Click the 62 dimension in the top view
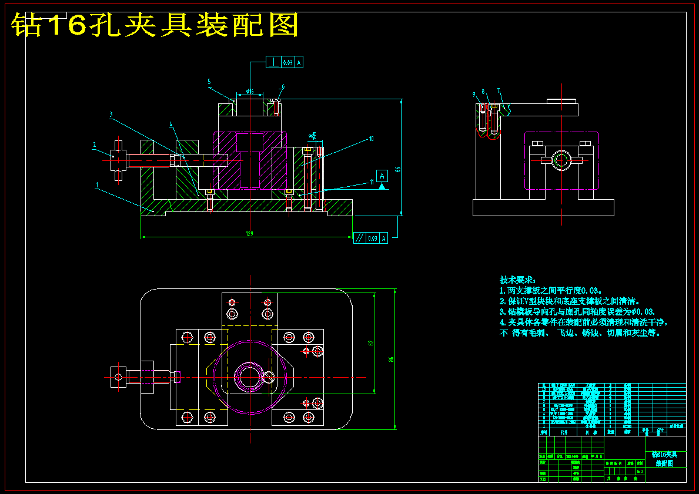Screen dimensions: 699x494 pos(370,343)
